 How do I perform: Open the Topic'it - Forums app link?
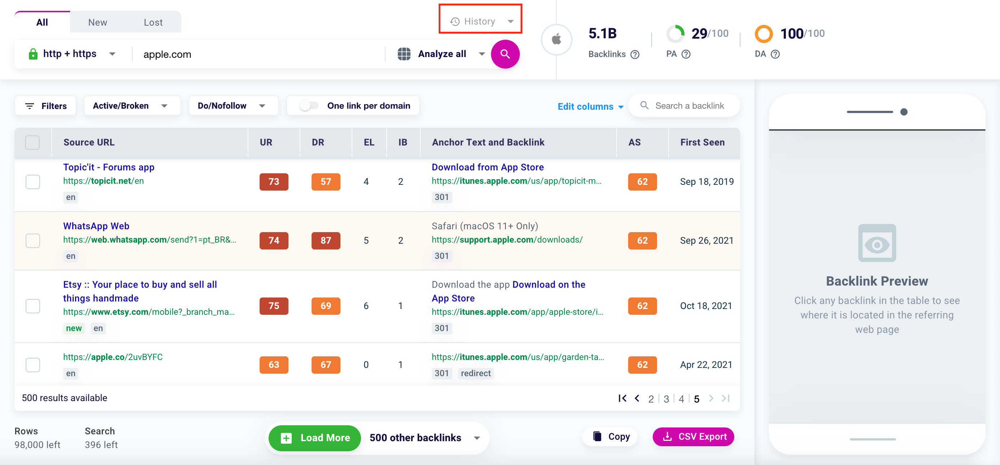tap(109, 167)
